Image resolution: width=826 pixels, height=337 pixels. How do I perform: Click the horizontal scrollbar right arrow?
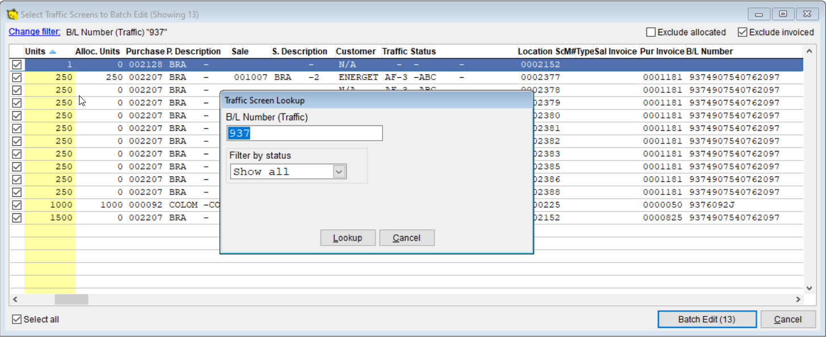tap(798, 299)
